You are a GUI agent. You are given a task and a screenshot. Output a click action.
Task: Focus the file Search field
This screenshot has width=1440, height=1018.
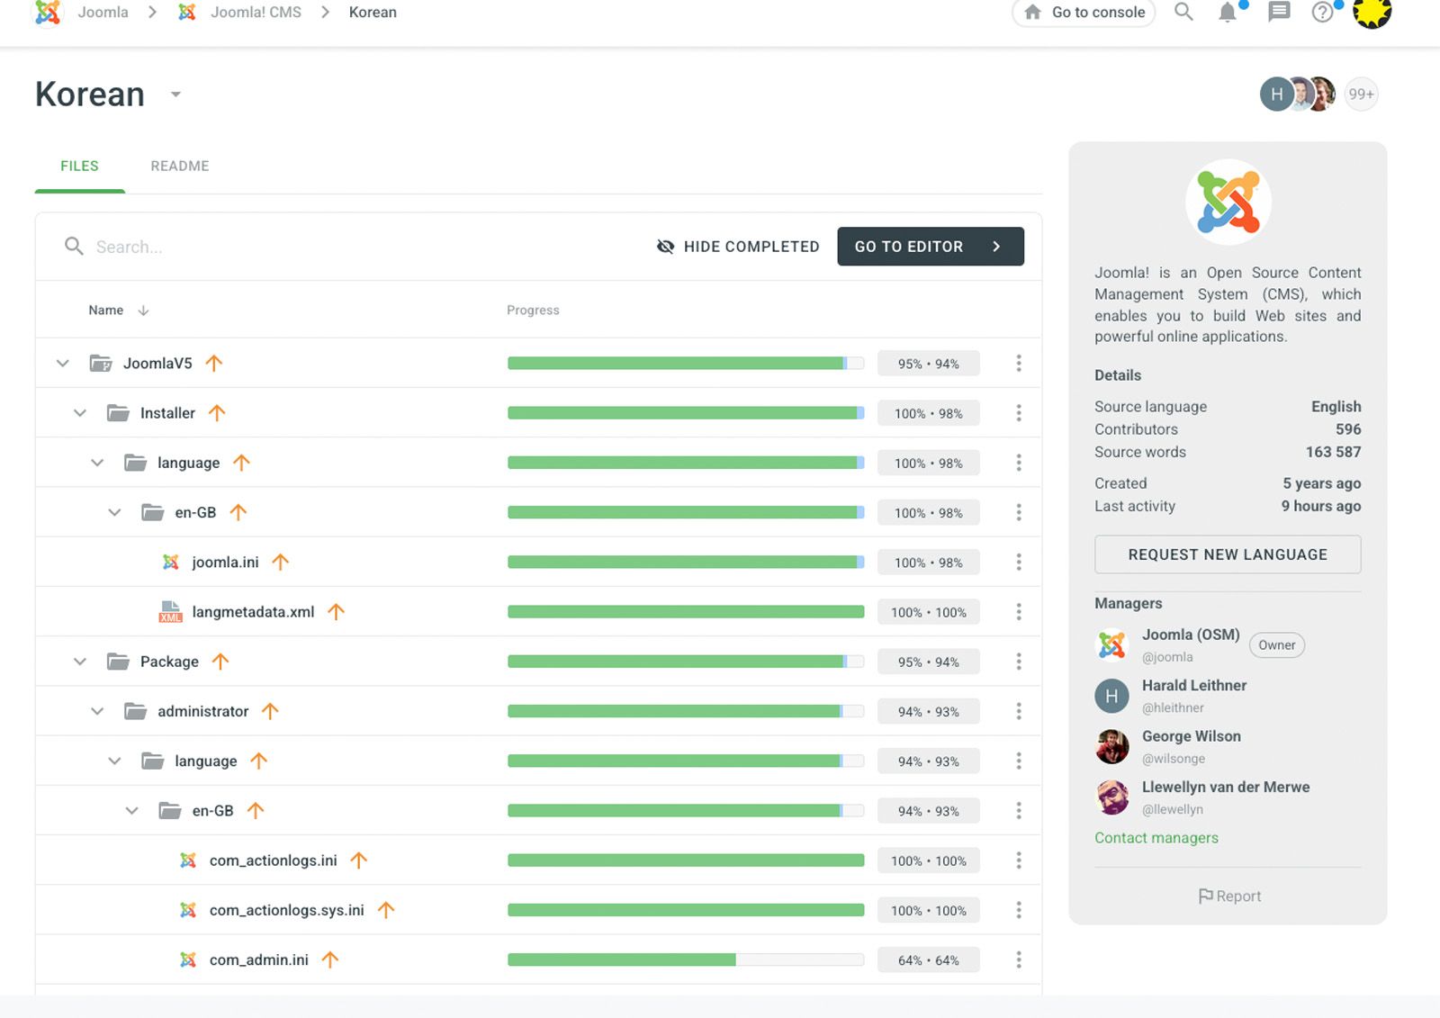click(x=351, y=247)
